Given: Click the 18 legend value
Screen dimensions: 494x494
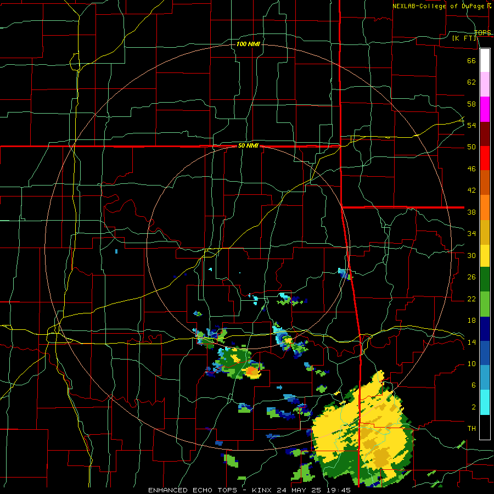Looking at the screenshot, I should point(471,321).
